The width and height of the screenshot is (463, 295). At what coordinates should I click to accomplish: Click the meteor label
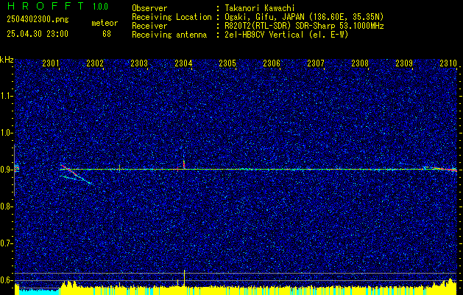(x=105, y=23)
